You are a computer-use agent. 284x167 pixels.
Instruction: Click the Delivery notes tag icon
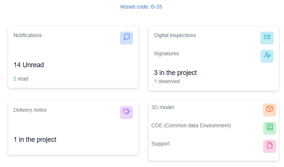point(126,112)
